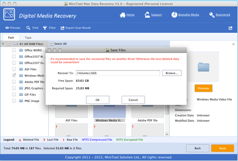The height and width of the screenshot is (161, 238).
Task: Click the Registered key icon
Action: pyautogui.click(x=212, y=15)
